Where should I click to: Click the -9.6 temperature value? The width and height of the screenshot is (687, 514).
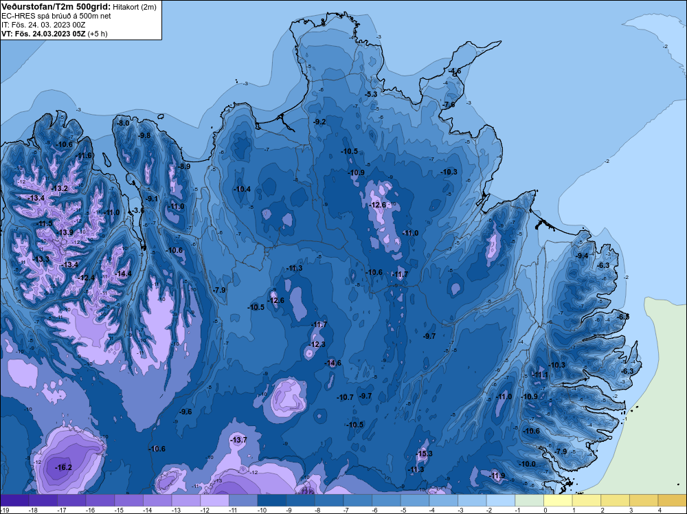(185, 412)
